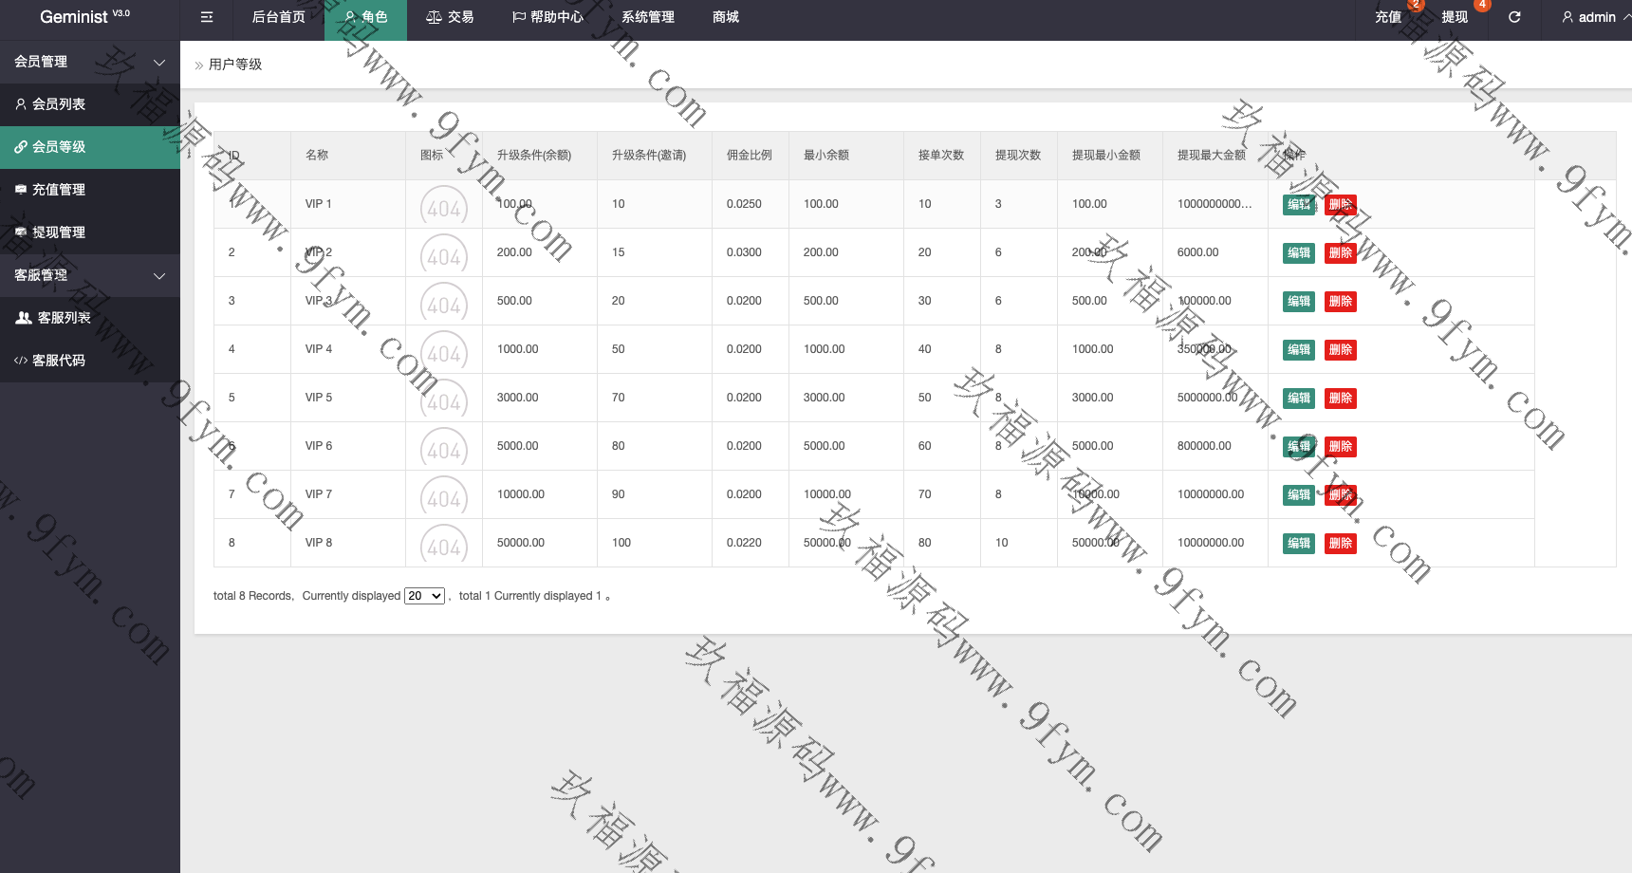This screenshot has height=873, width=1632.
Task: Collapse the 会员管理 sidebar section
Action: click(90, 62)
